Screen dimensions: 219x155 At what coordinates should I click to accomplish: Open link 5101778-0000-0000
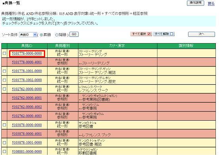27,53
